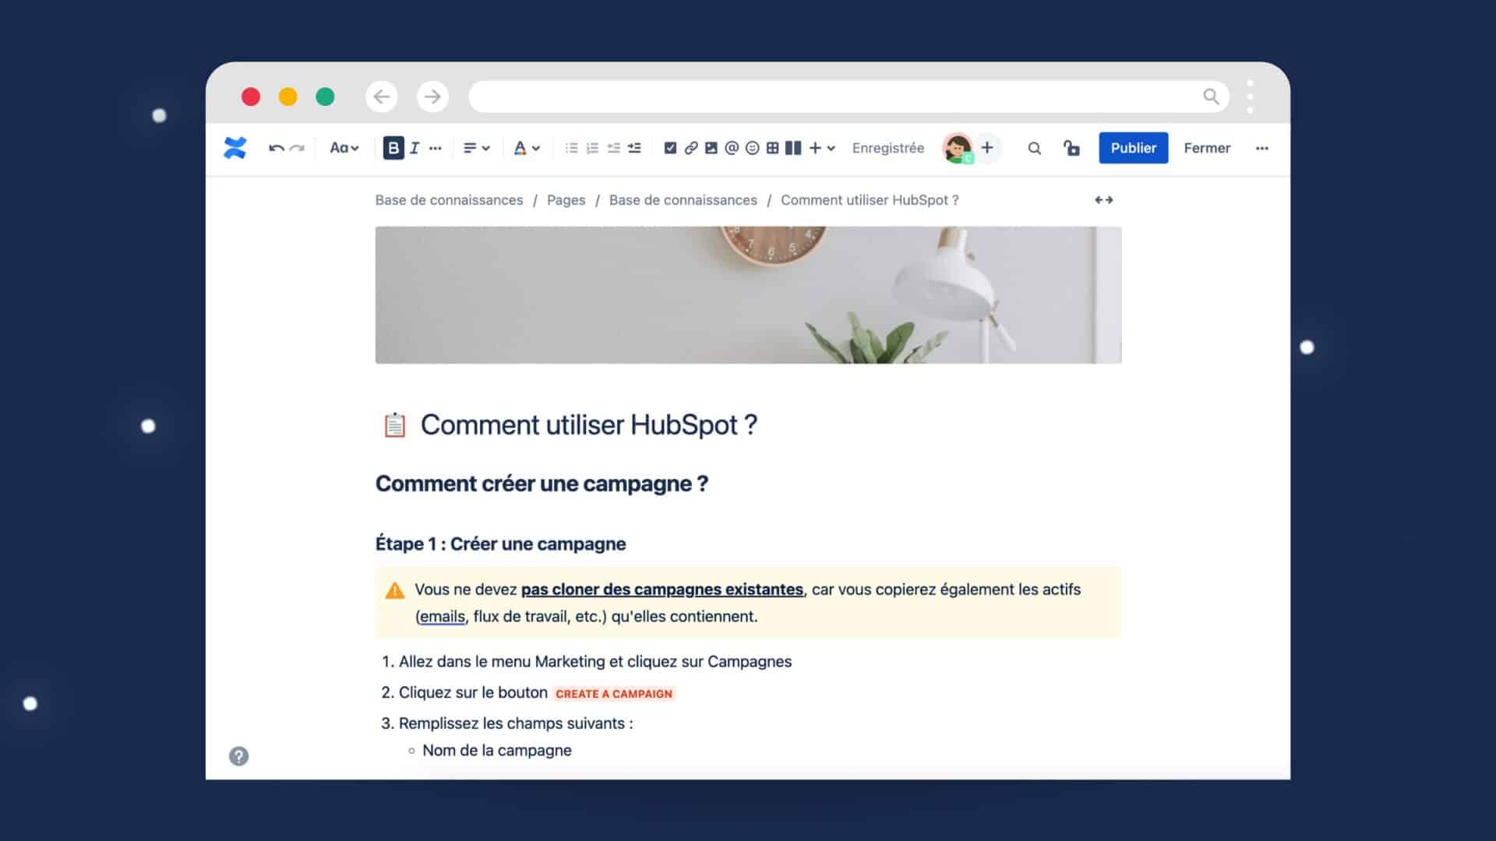The image size is (1496, 841).
Task: Undo the last edit
Action: pyautogui.click(x=276, y=148)
